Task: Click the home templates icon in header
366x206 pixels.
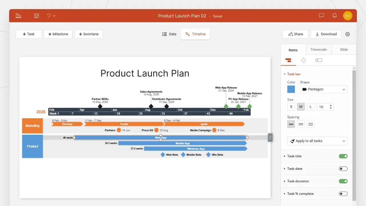Action: coord(19,16)
